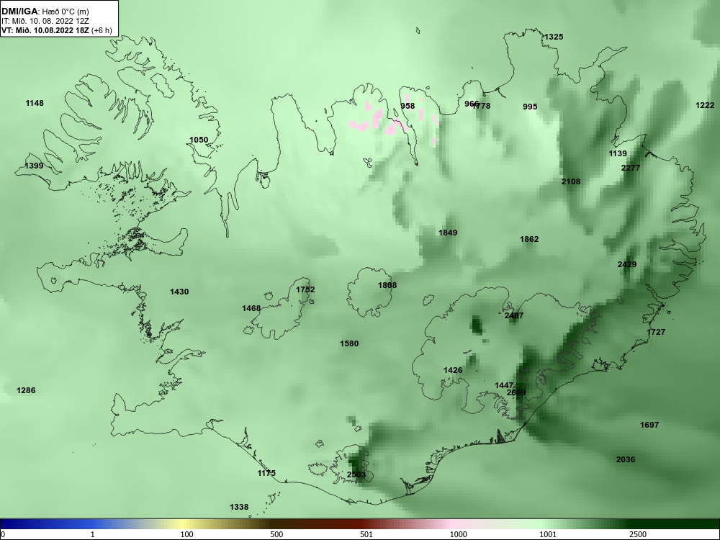Select the 1050 height label

(x=199, y=140)
